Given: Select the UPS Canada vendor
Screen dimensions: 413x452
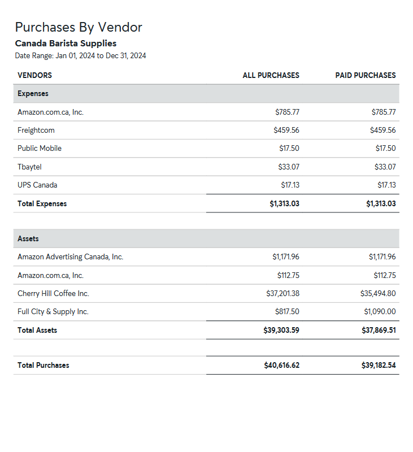Looking at the screenshot, I should pos(37,185).
